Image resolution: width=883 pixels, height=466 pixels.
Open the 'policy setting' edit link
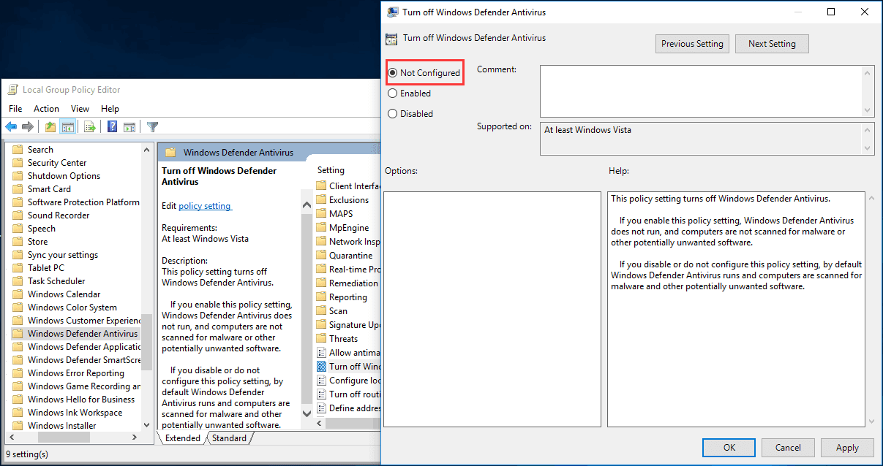204,206
